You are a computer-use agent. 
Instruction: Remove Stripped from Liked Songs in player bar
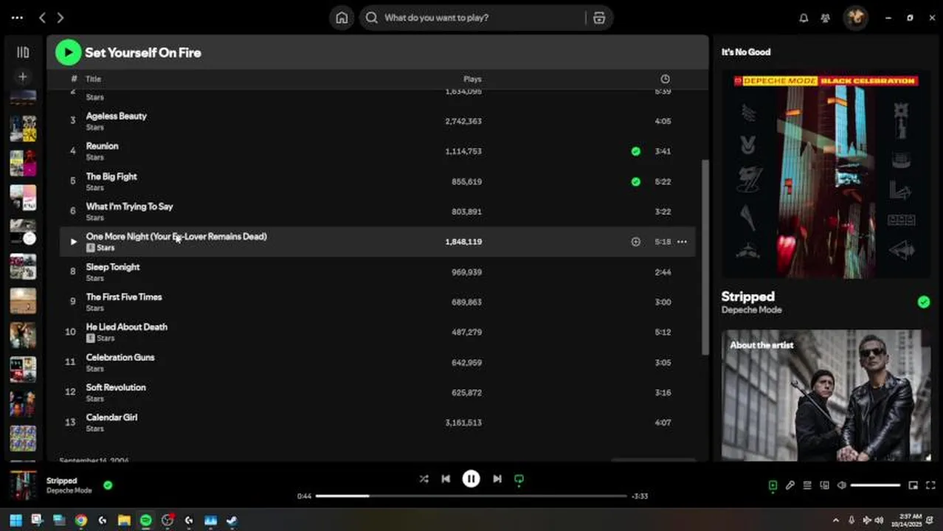(x=108, y=485)
